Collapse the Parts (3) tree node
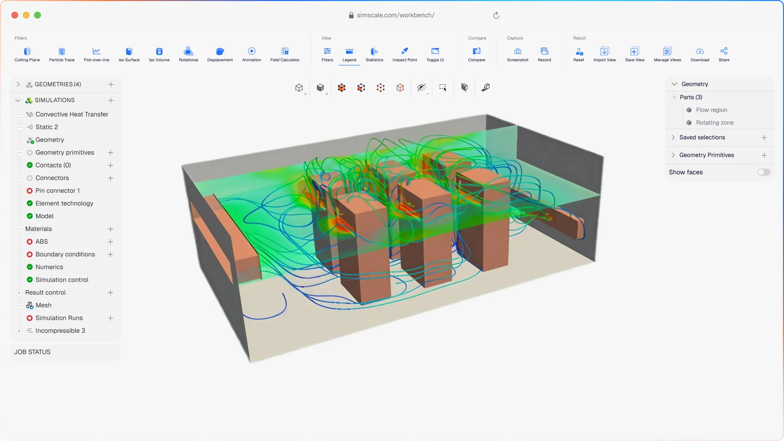Screen dimensions: 784x441 (674, 97)
